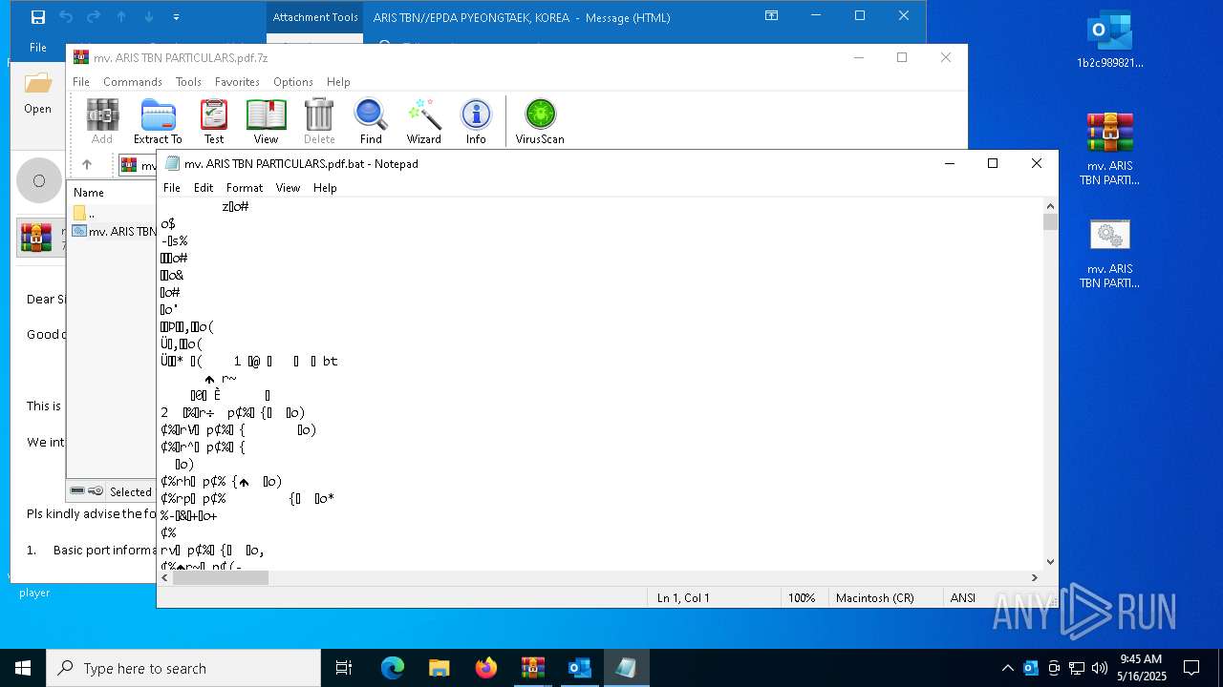Click the Delete trash can icon

(x=319, y=121)
